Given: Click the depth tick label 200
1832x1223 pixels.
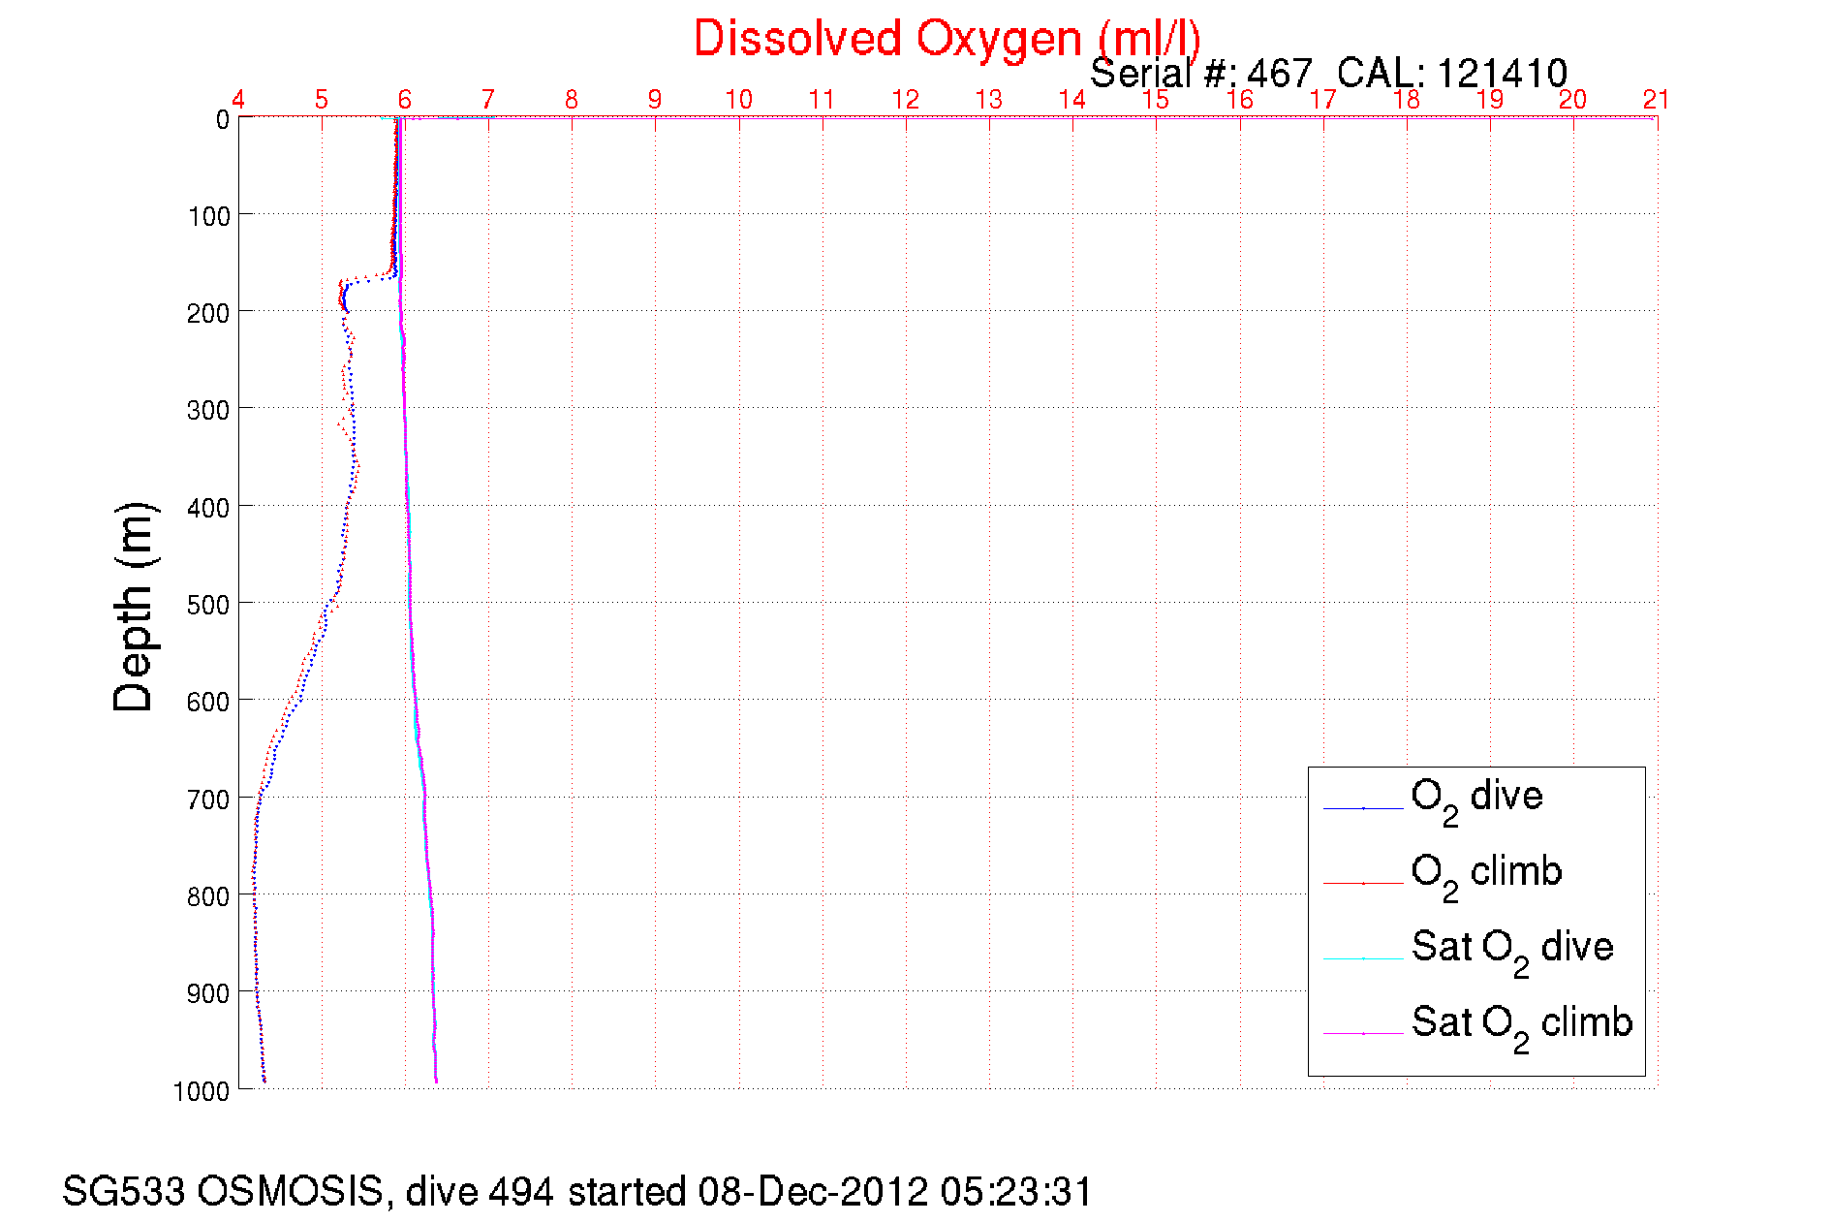Looking at the screenshot, I should point(209,313).
